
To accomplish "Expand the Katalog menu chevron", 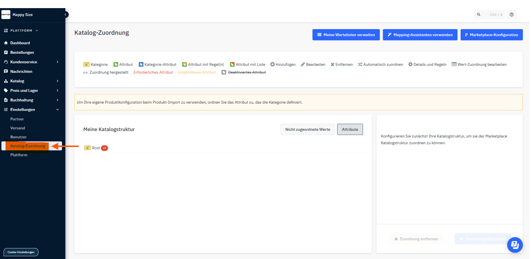I will (x=58, y=81).
